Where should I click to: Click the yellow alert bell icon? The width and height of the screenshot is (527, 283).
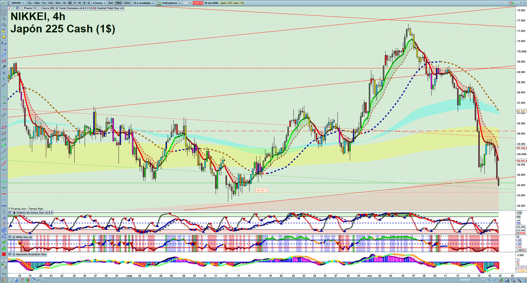pos(4,36)
